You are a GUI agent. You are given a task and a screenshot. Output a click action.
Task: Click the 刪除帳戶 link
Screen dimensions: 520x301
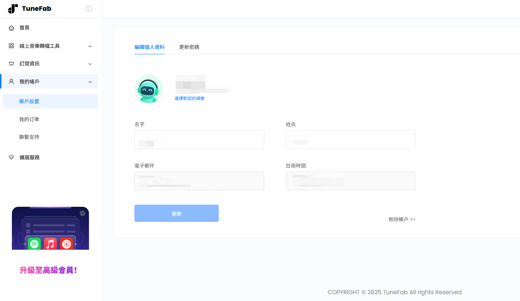pos(402,219)
